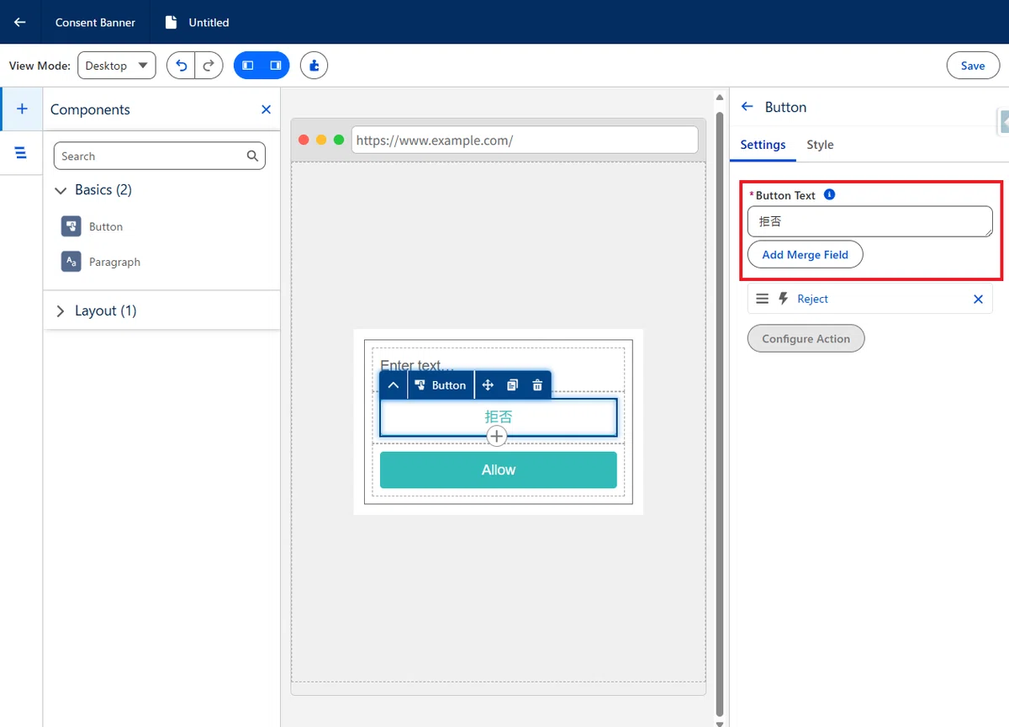This screenshot has height=727, width=1009.
Task: Delete the selected button component
Action: [537, 385]
